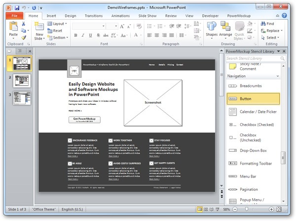
Task: Switch to the PowerMockup tab
Action: click(x=239, y=16)
